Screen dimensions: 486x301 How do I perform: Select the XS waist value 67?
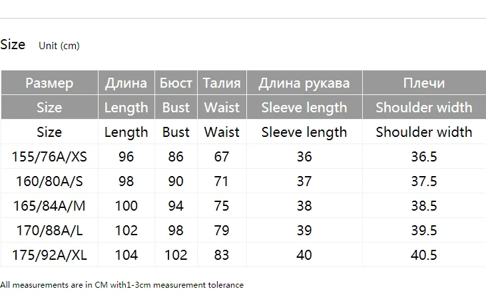pos(222,157)
